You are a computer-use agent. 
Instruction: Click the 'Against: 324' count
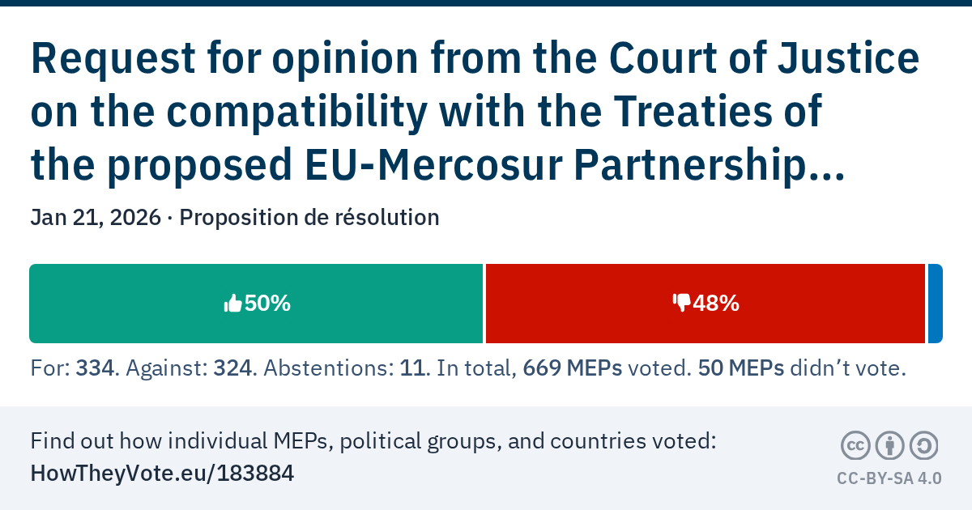coord(190,369)
